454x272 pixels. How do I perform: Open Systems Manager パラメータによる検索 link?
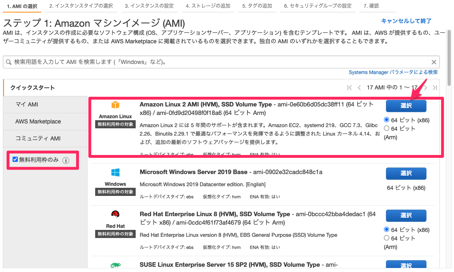click(x=393, y=72)
